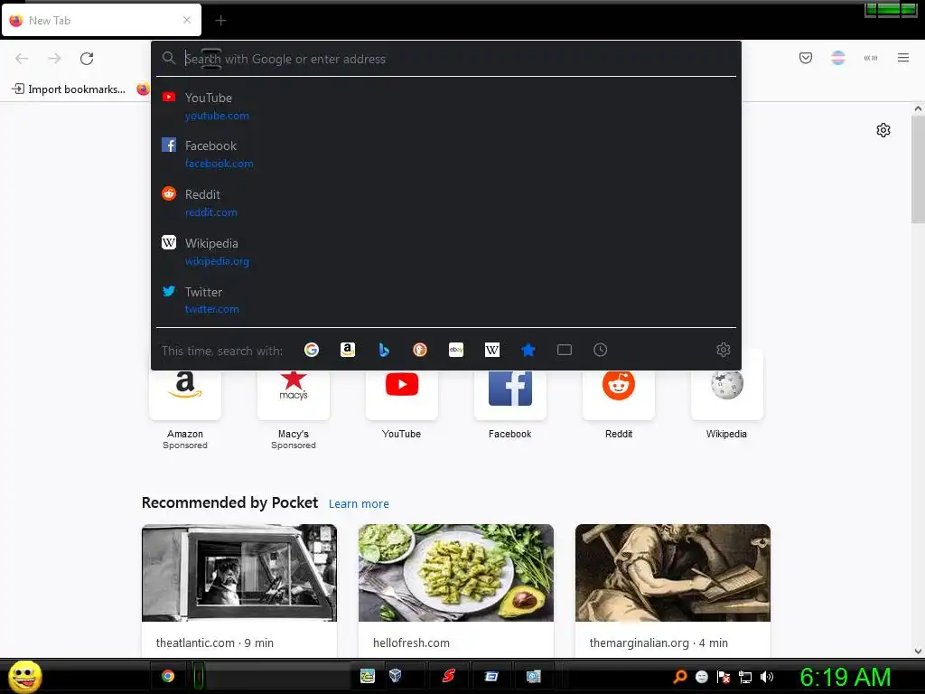The height and width of the screenshot is (694, 925).
Task: Click the search magnifier in address bar
Action: pos(169,58)
